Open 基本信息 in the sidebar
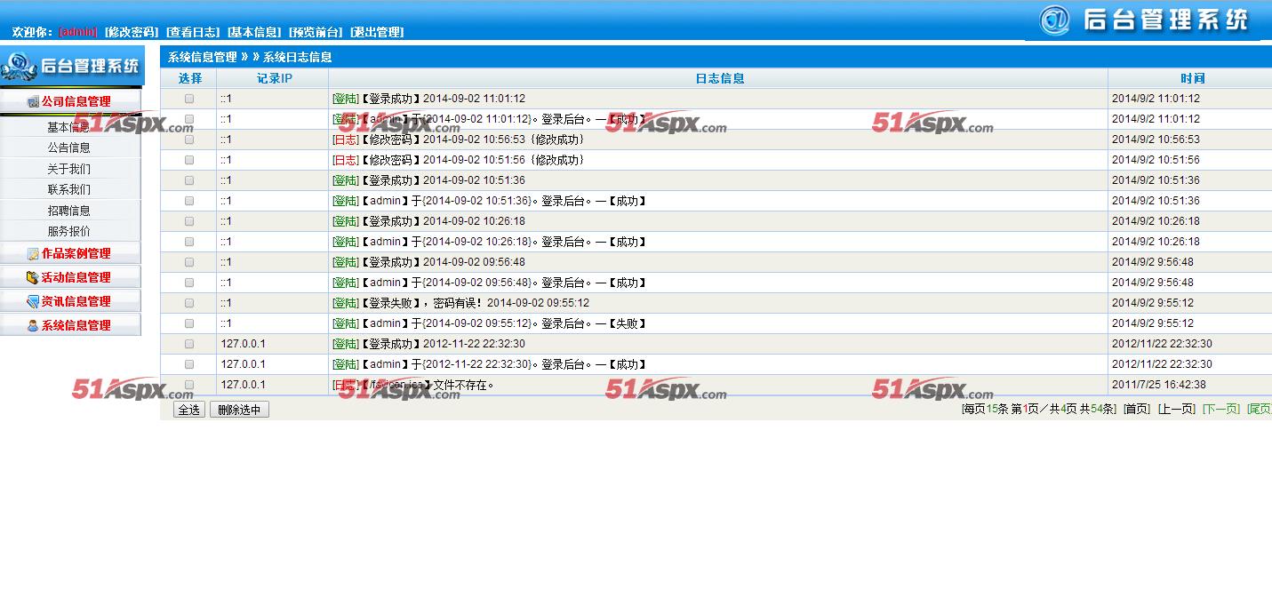 (69, 127)
